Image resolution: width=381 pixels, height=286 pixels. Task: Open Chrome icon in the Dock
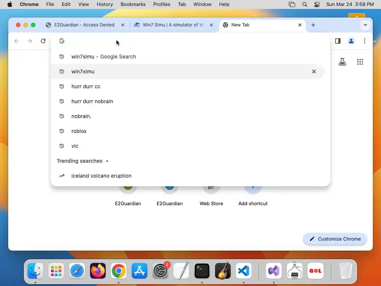coord(119,271)
